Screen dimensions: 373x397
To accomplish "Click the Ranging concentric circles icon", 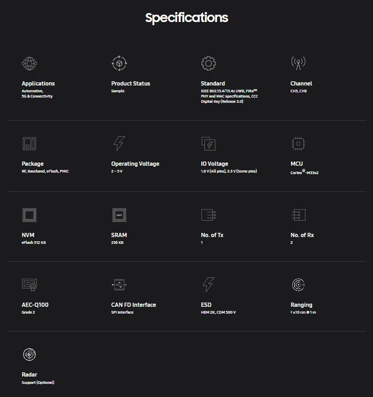I will 298,285.
